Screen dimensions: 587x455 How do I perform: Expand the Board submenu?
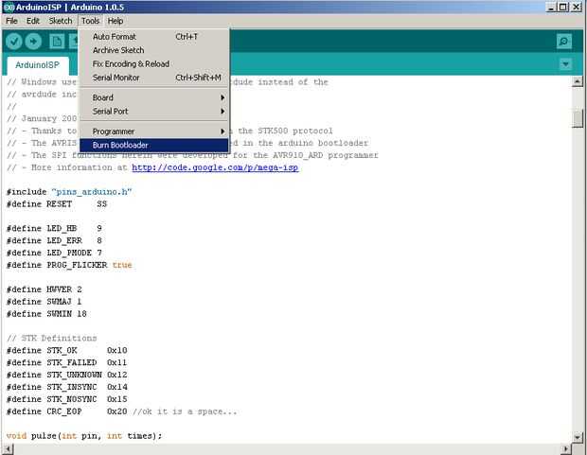[154, 97]
